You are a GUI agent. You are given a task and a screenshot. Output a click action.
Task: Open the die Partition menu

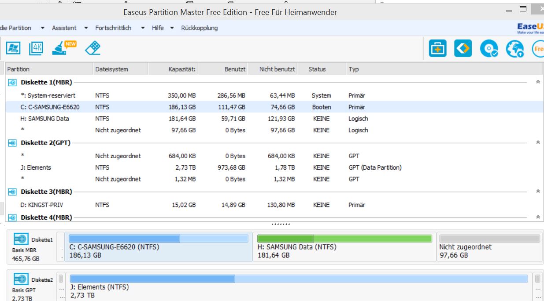(x=22, y=28)
